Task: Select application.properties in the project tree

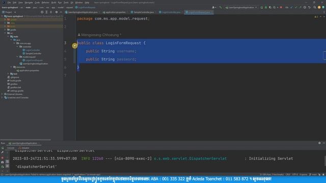Action: (x=28, y=71)
